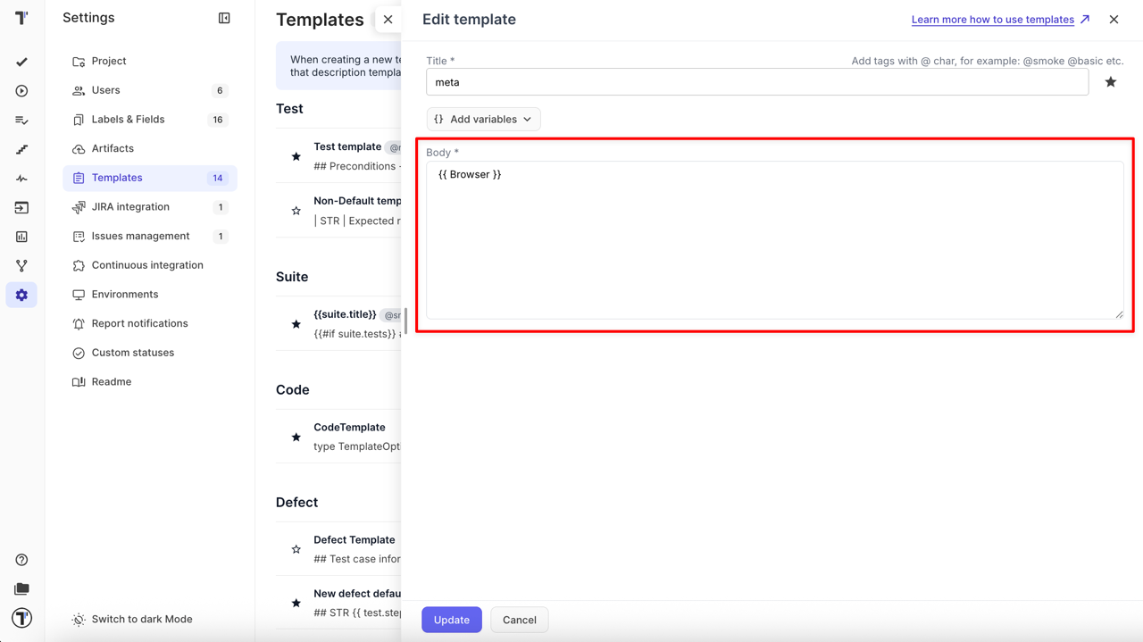Expand the Add variables dropdown
The width and height of the screenshot is (1143, 642).
click(483, 119)
